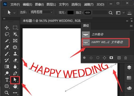Switch to the 路径 panel tab

coord(86,26)
